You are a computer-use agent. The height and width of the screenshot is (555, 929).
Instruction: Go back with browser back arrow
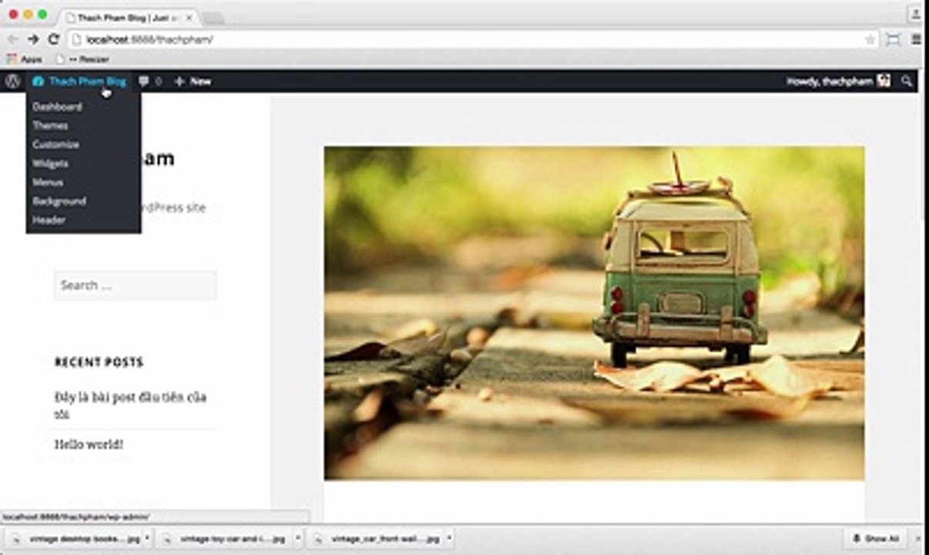point(12,39)
